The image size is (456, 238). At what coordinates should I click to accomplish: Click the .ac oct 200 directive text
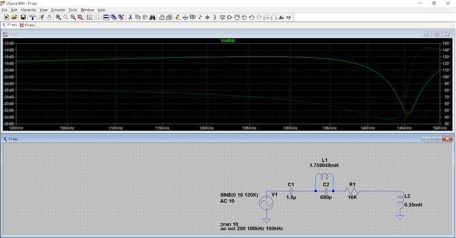click(x=251, y=228)
